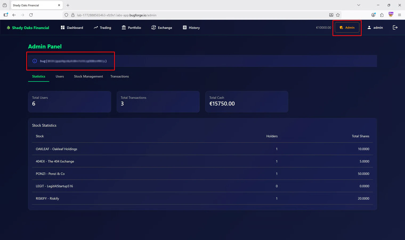Open the Dashboard nav item
405x240 pixels.
coord(72,28)
